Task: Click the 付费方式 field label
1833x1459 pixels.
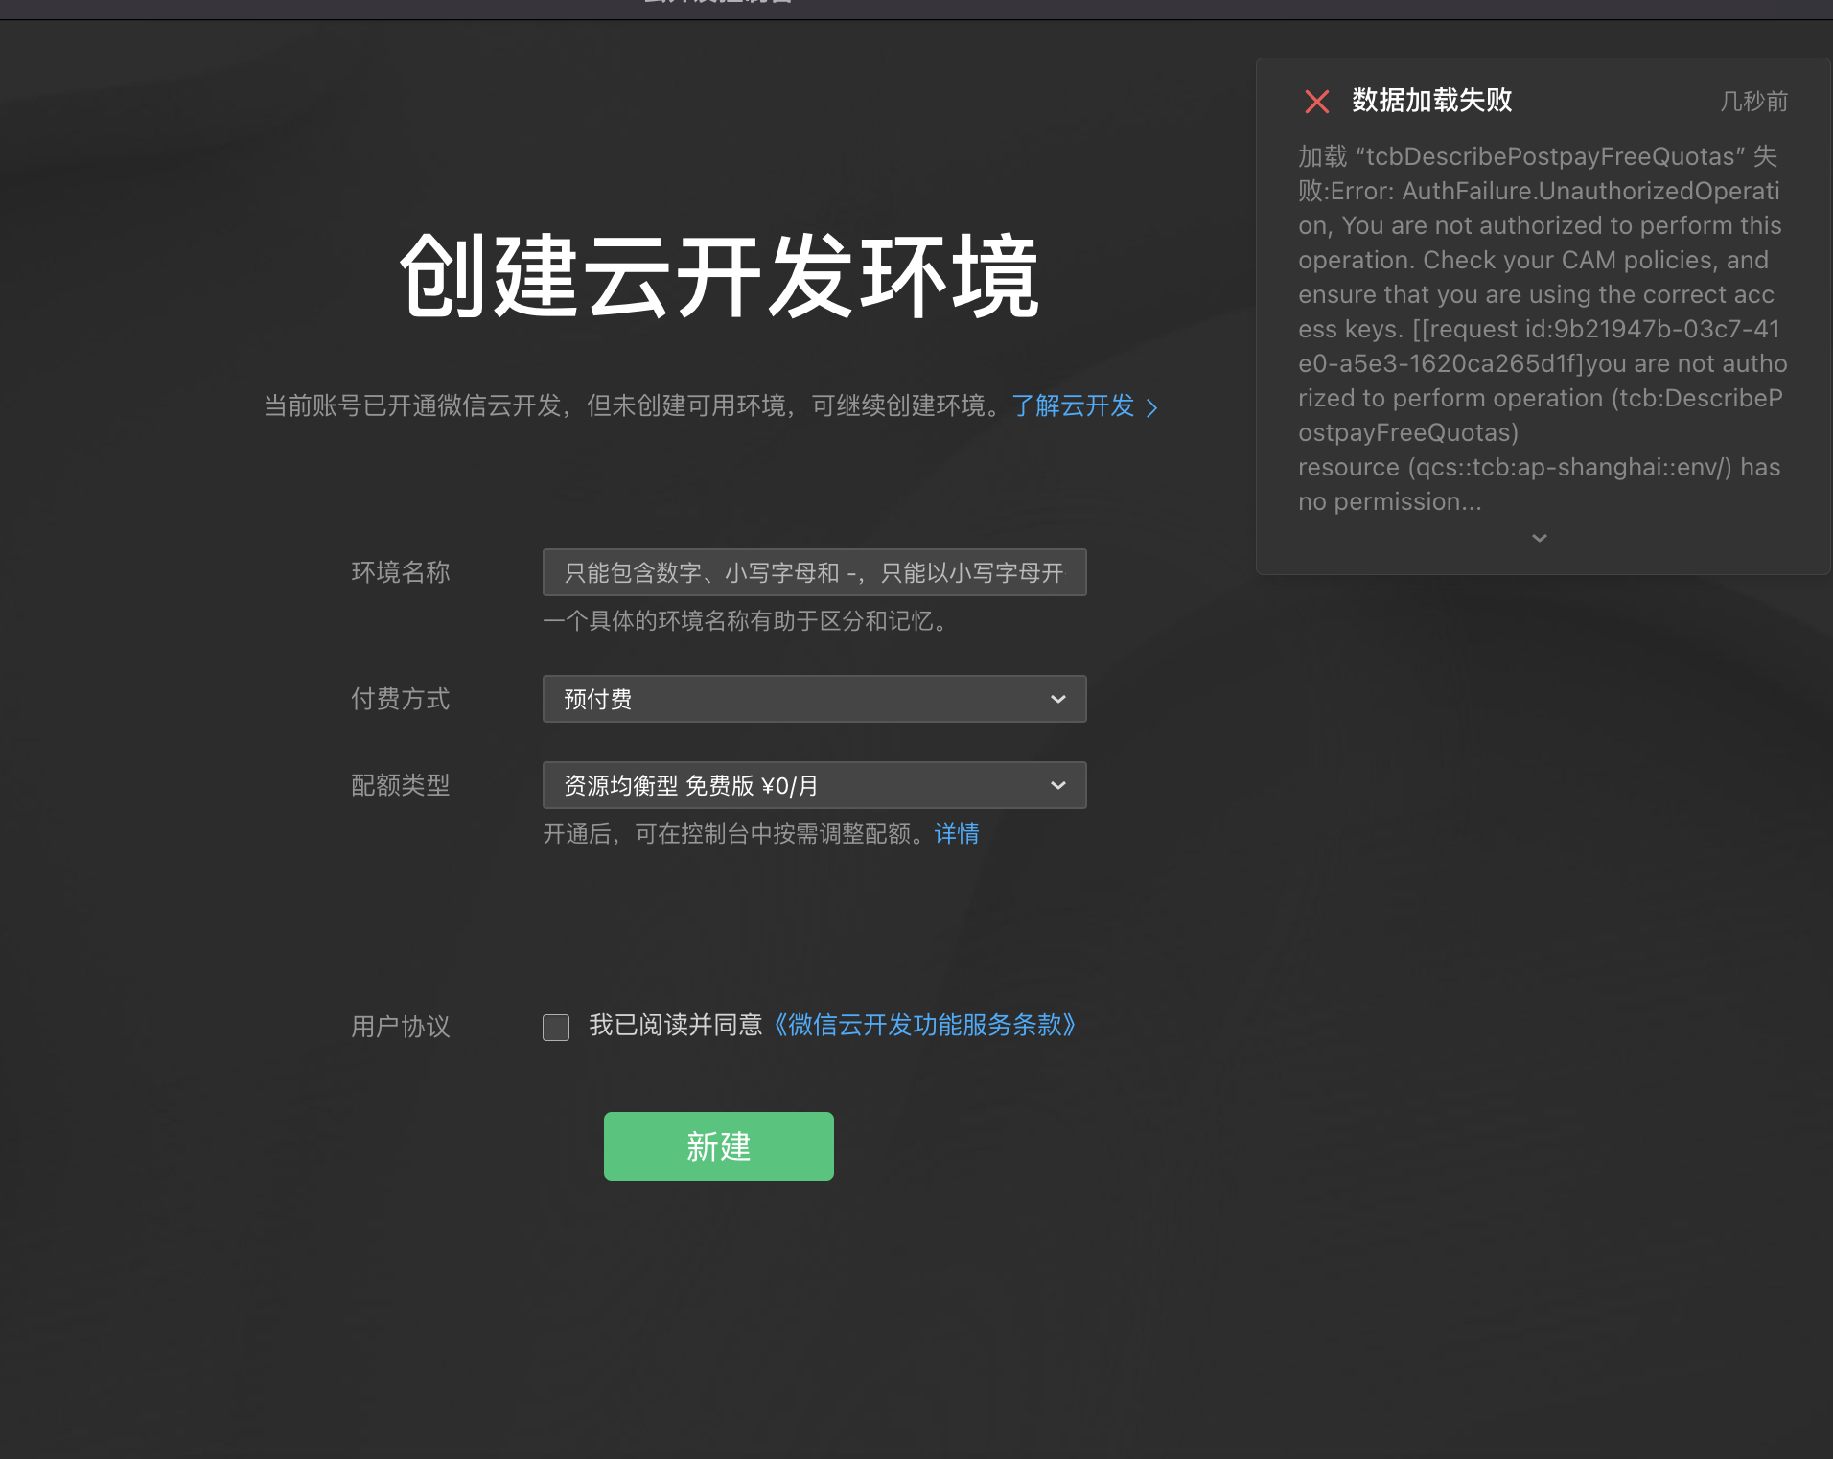Action: click(401, 699)
